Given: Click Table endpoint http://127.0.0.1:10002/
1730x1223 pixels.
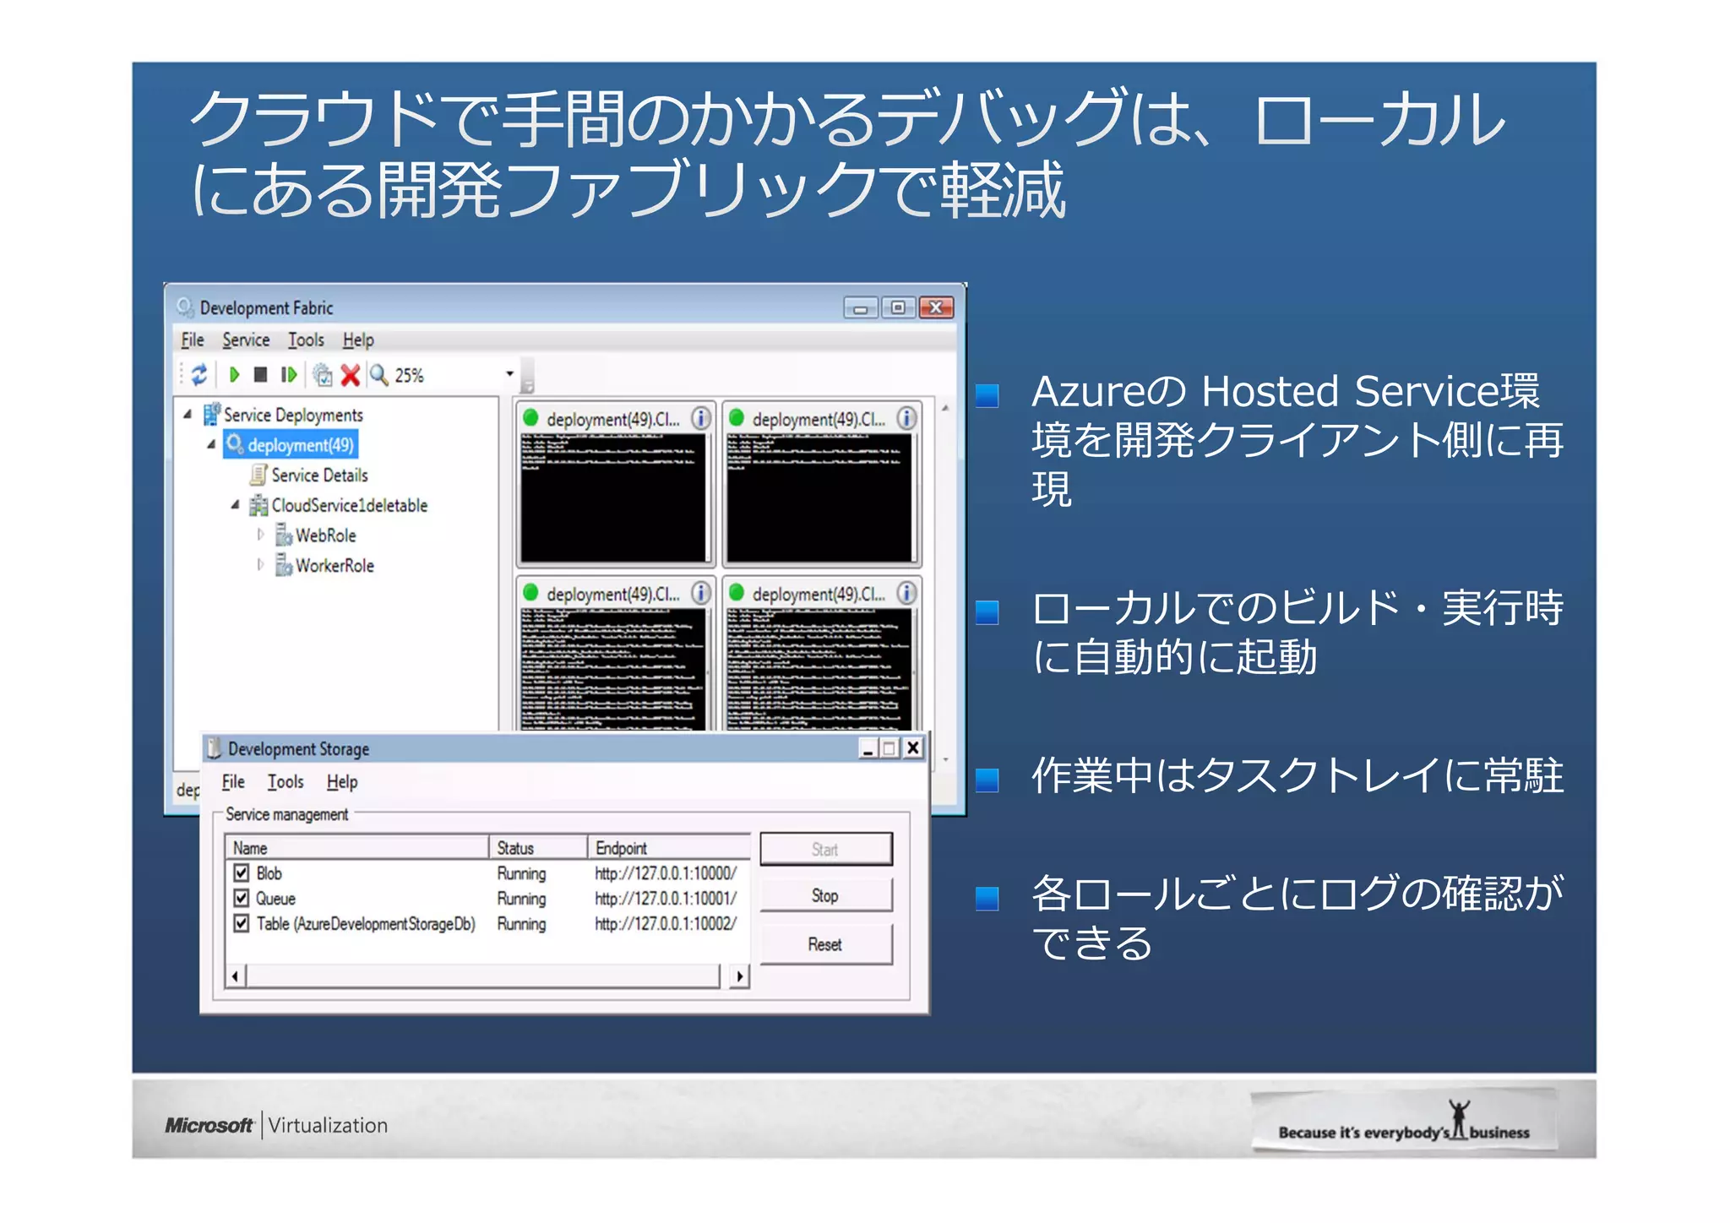Looking at the screenshot, I should [x=666, y=924].
